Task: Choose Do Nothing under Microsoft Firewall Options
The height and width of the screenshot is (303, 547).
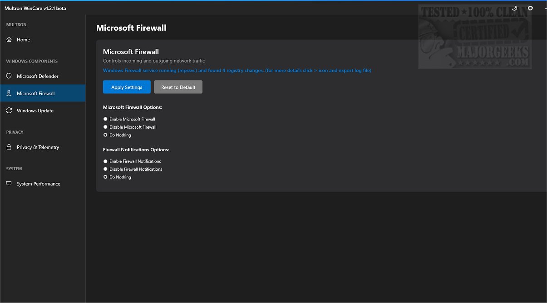Action: [x=106, y=135]
